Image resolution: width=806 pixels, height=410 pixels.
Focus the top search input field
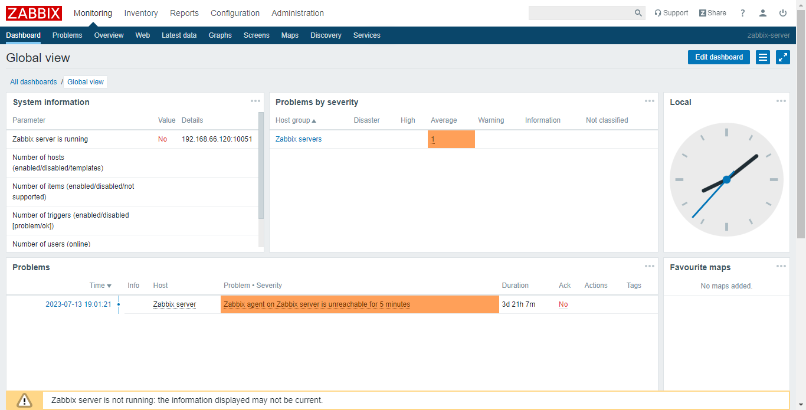point(581,13)
